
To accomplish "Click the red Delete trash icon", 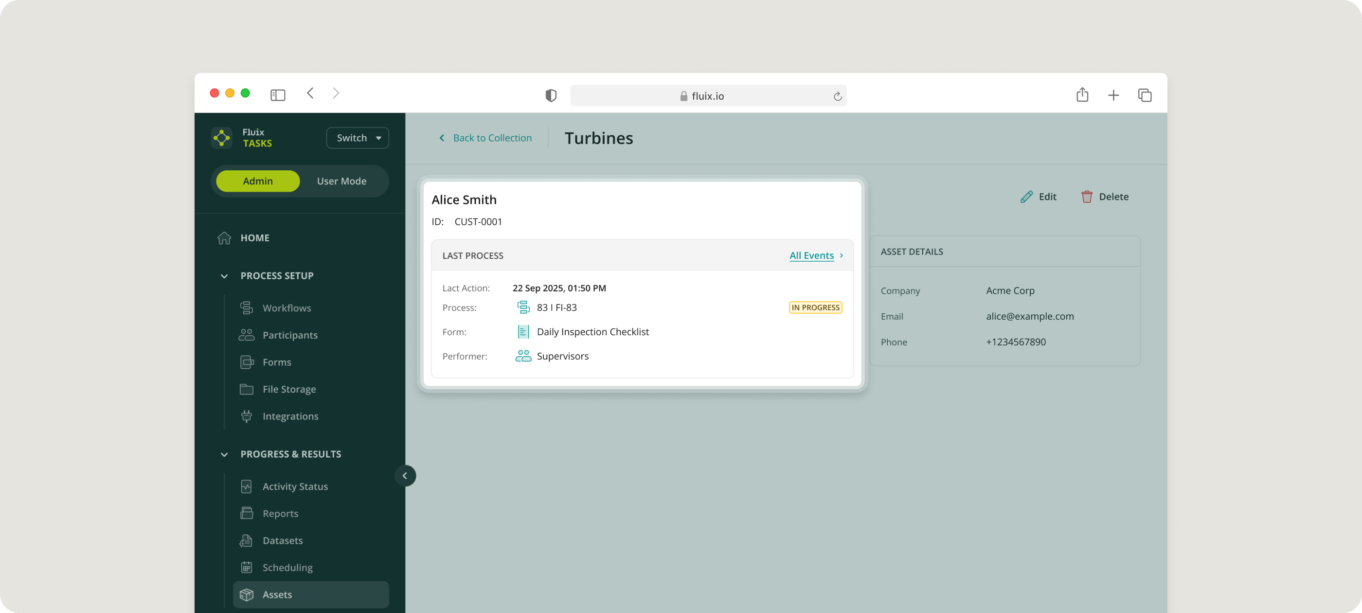I will pos(1087,197).
